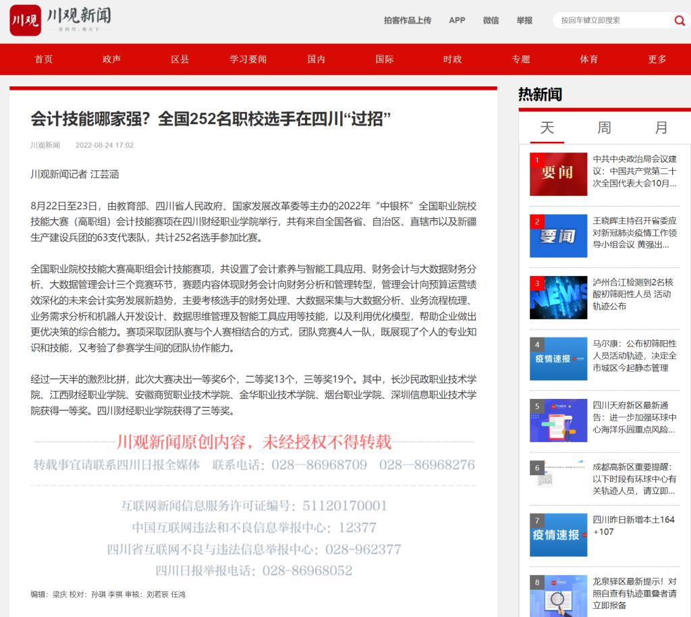The height and width of the screenshot is (617, 691).
Task: Select the 天 hot news tab
Action: [x=547, y=128]
